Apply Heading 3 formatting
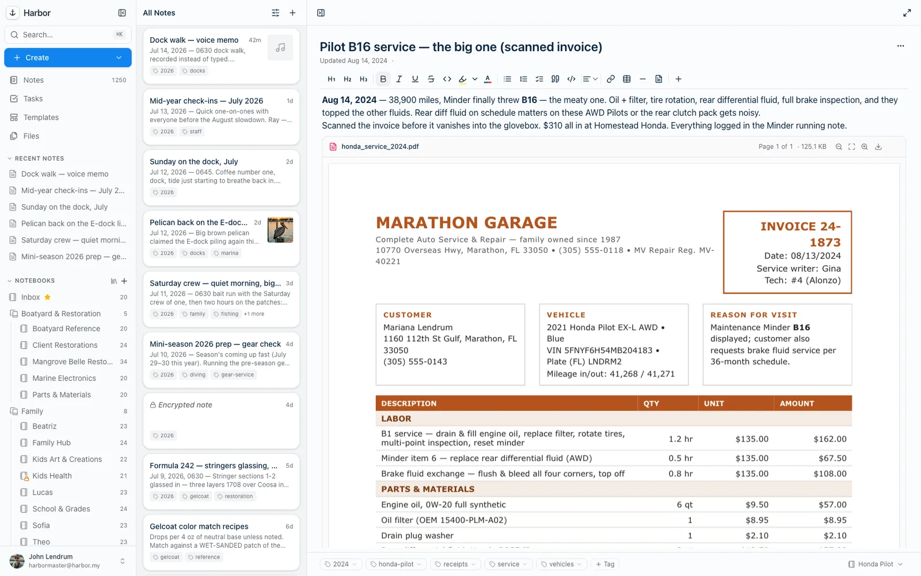The width and height of the screenshot is (921, 576). tap(364, 79)
